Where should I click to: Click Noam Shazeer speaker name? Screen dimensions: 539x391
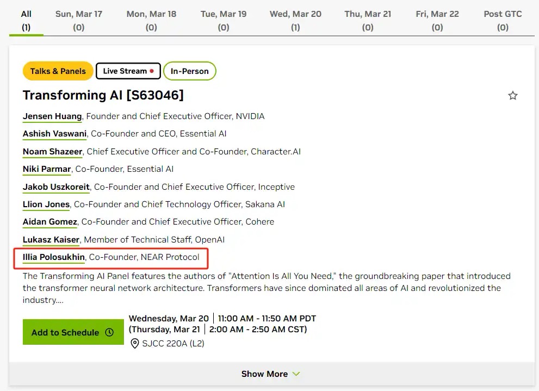[52, 152]
